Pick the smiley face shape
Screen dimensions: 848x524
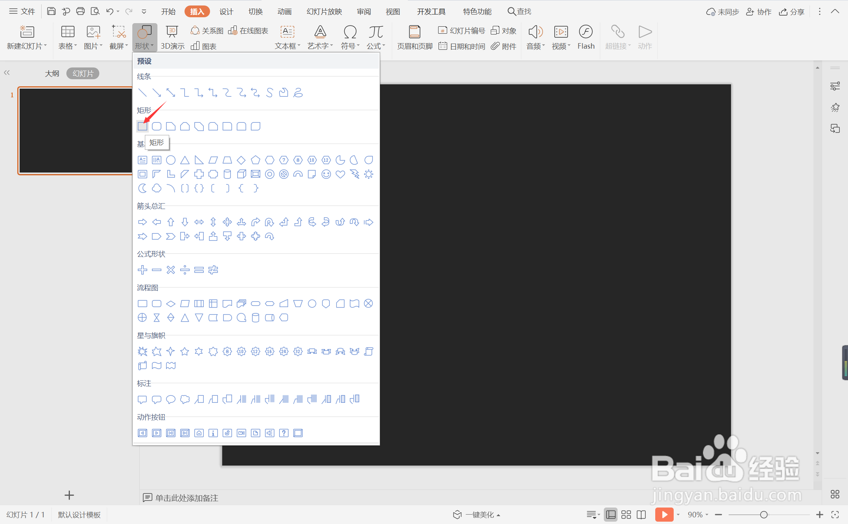[326, 174]
